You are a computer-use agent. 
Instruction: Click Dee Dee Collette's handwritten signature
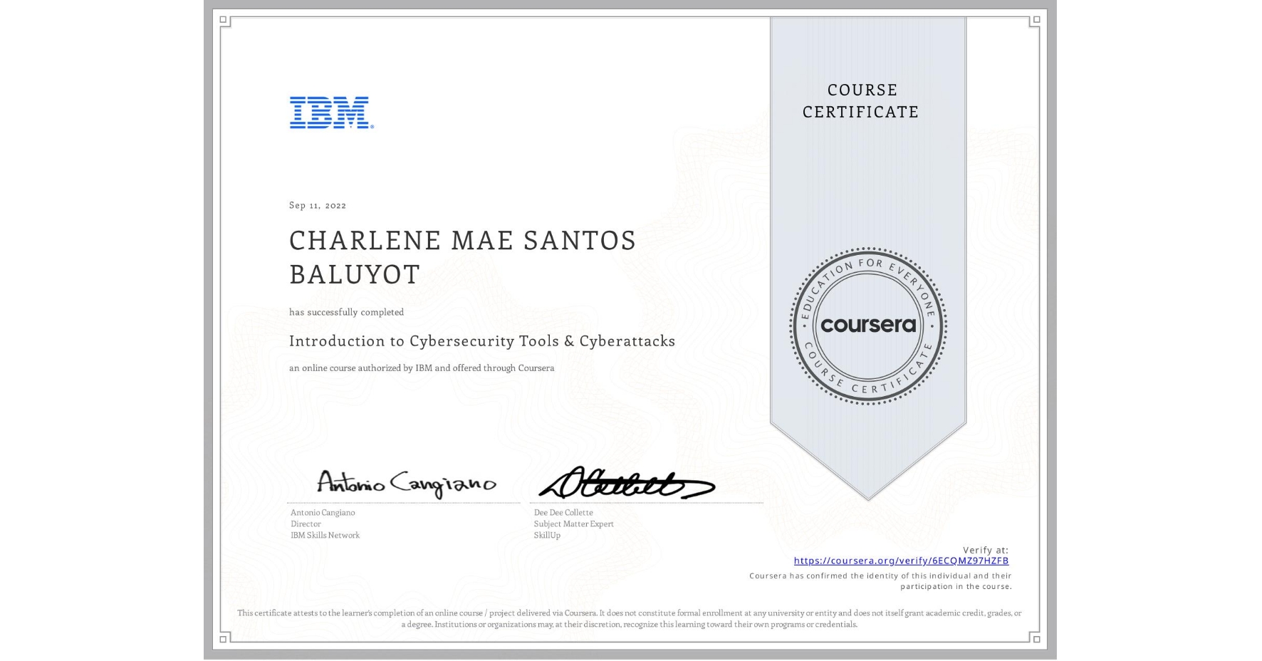click(626, 484)
